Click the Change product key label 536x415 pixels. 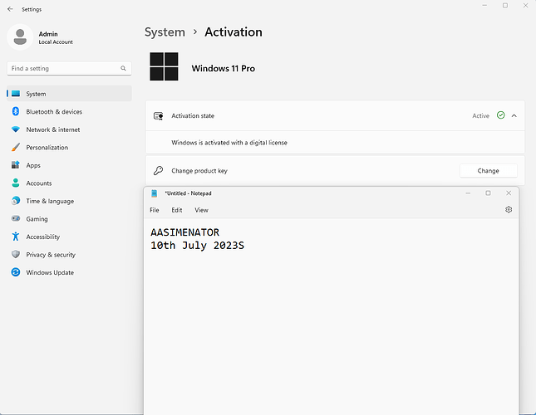click(x=199, y=171)
